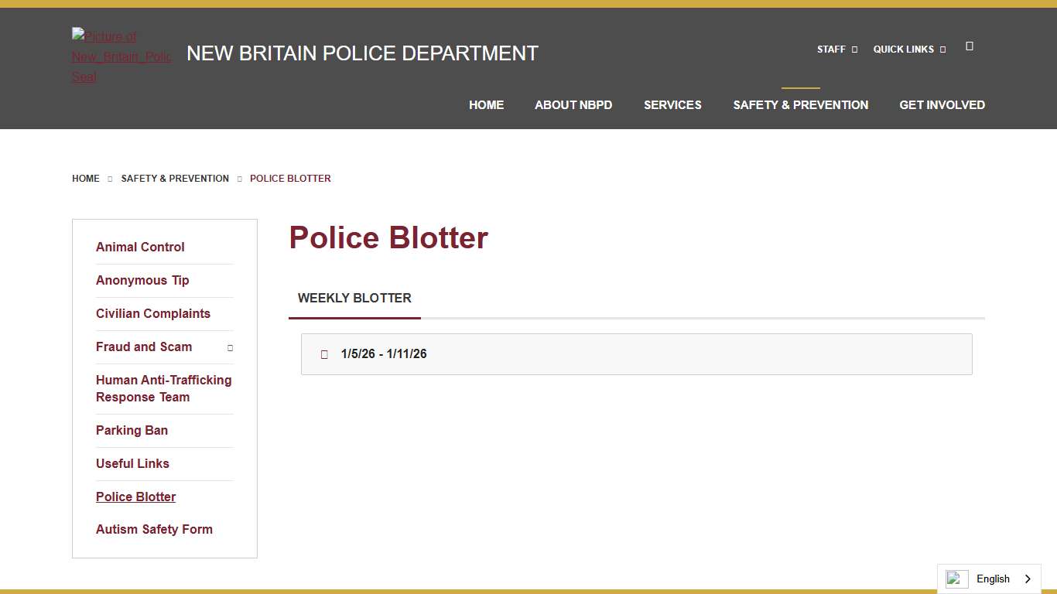Click the breadcrumb separator icon after HOME
This screenshot has height=594, width=1057.
coord(110,179)
